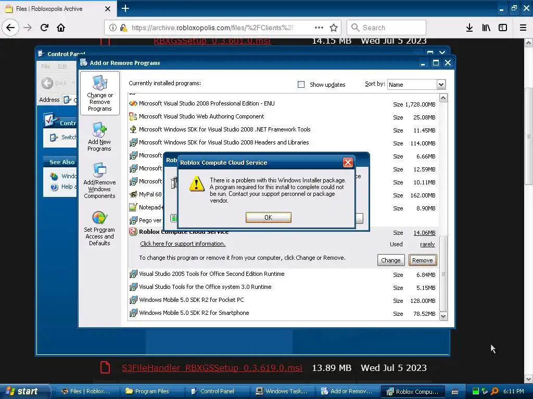
Task: Open Edit menu in Control Panel window
Action: tap(62, 66)
